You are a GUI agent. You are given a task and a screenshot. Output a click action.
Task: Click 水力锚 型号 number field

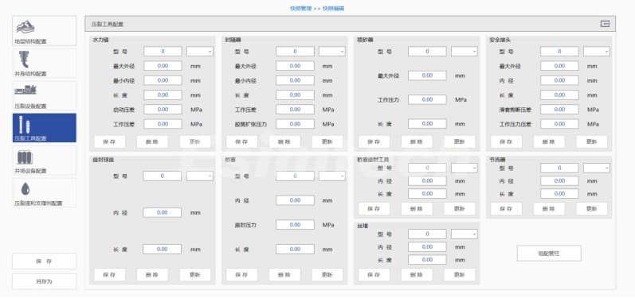click(x=163, y=52)
